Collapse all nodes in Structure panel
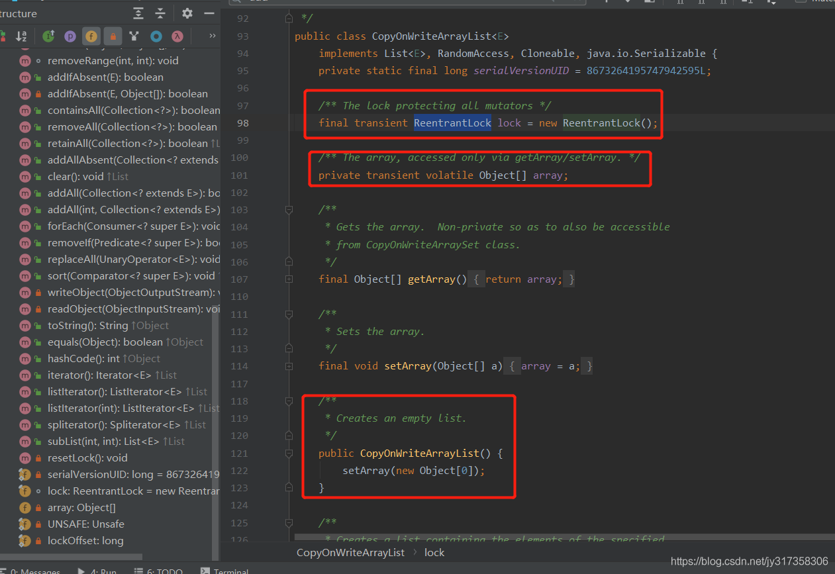This screenshot has height=574, width=835. pos(160,13)
